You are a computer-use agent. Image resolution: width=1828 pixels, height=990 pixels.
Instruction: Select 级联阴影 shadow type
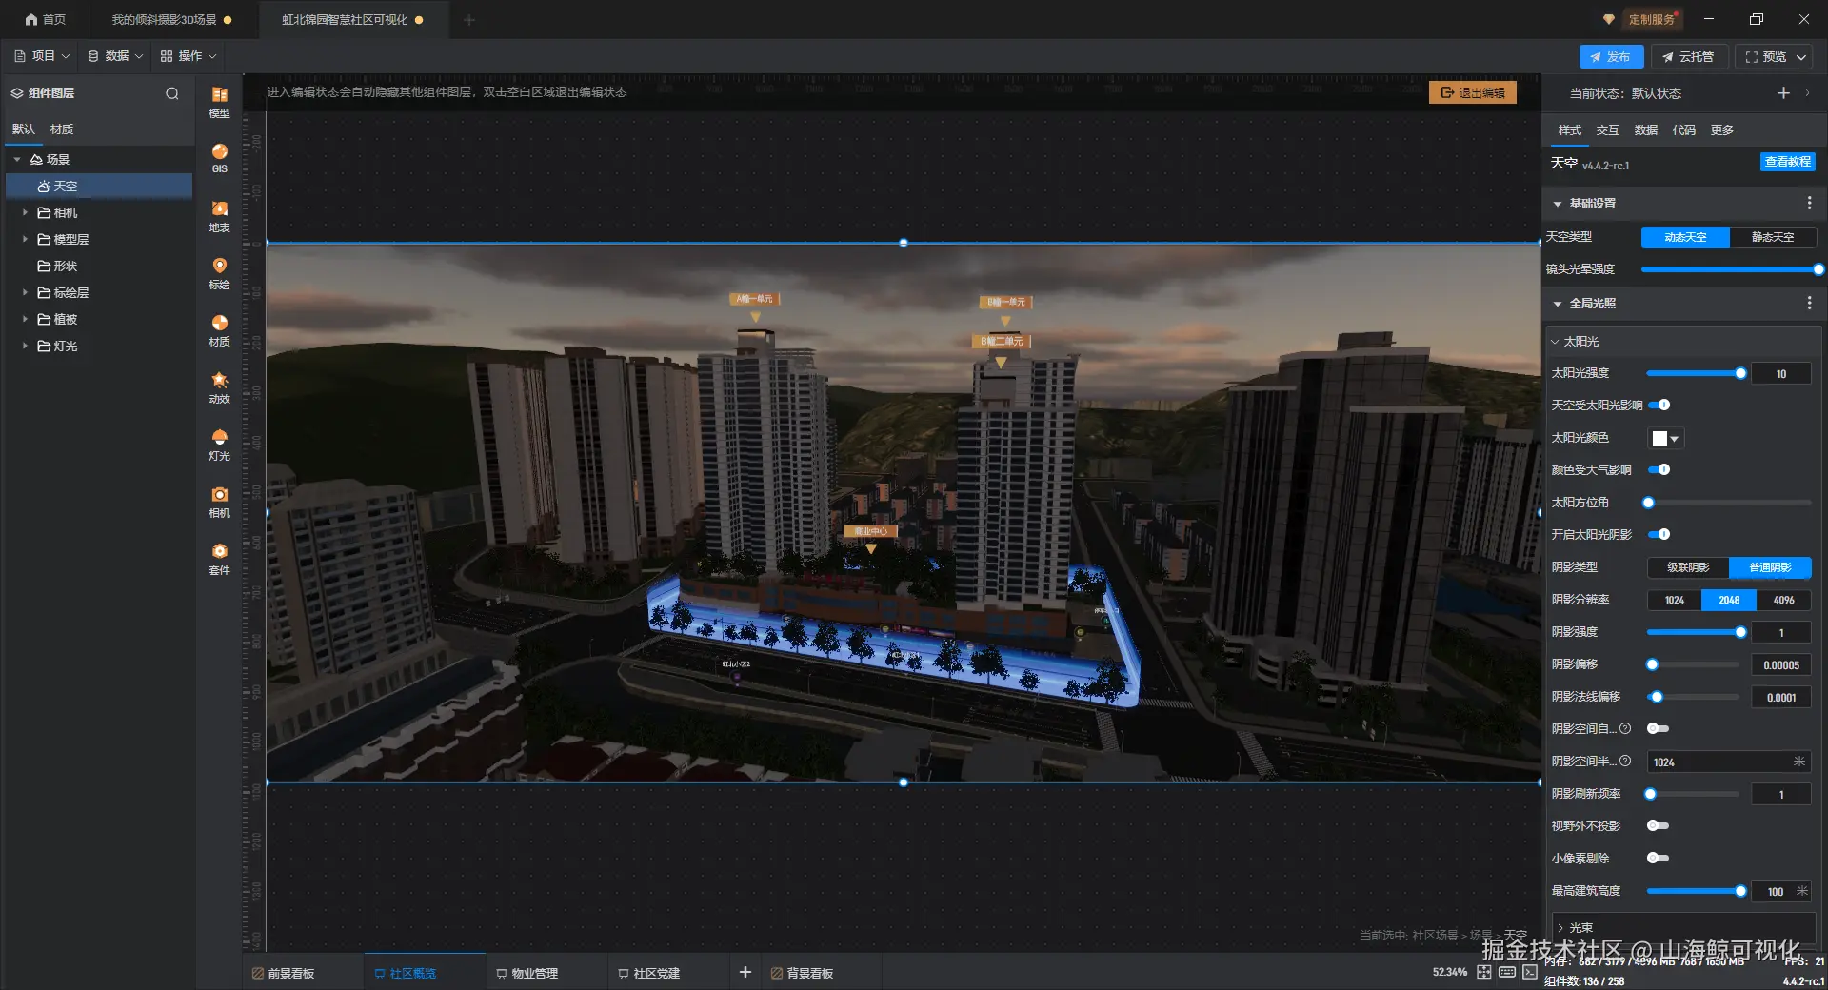1688,567
